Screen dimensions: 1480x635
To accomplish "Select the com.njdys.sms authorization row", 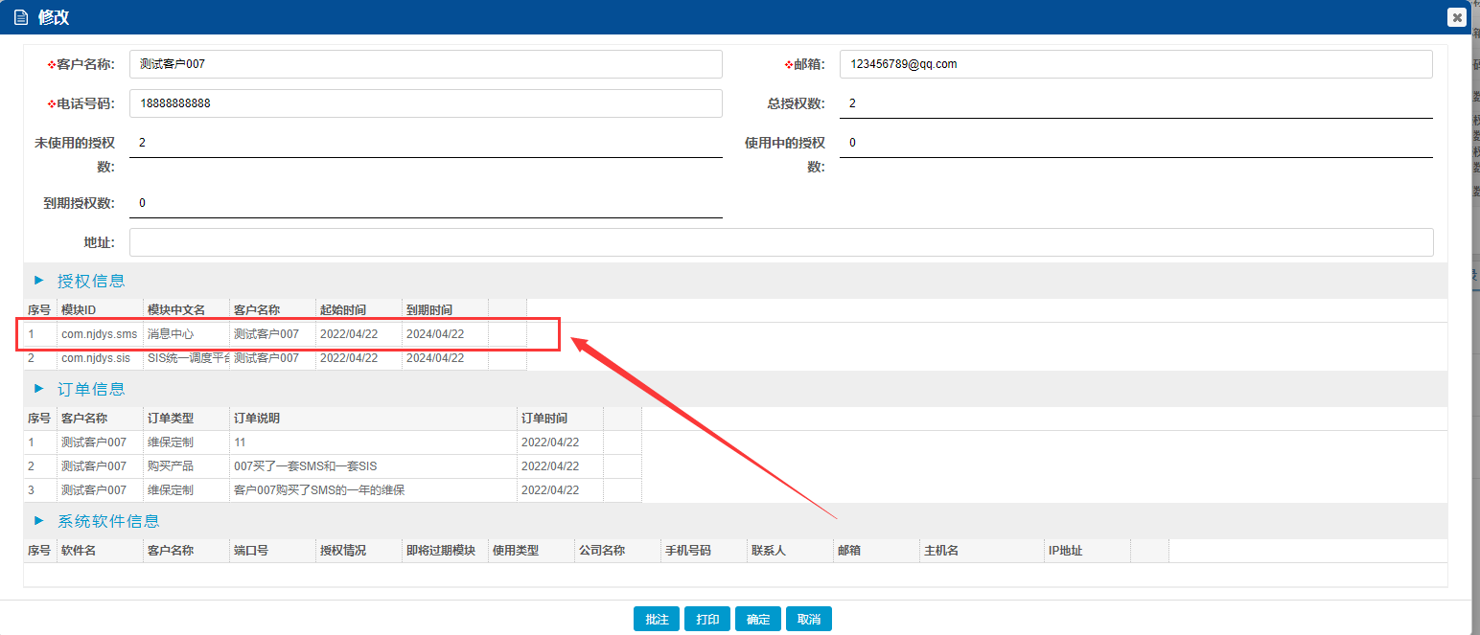I will point(259,334).
